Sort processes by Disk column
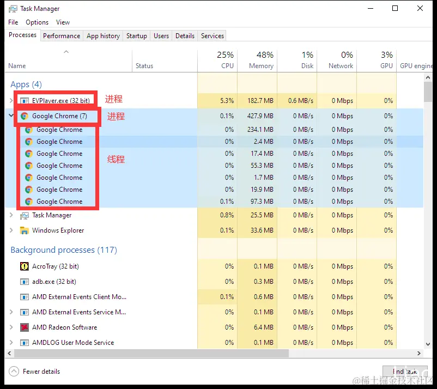This screenshot has width=437, height=389. pos(297,62)
